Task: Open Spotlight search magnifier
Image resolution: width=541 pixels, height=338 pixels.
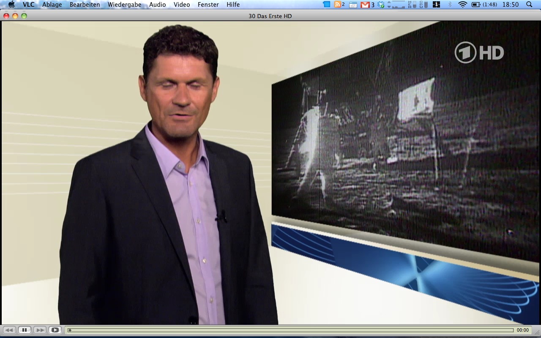Action: click(x=529, y=4)
